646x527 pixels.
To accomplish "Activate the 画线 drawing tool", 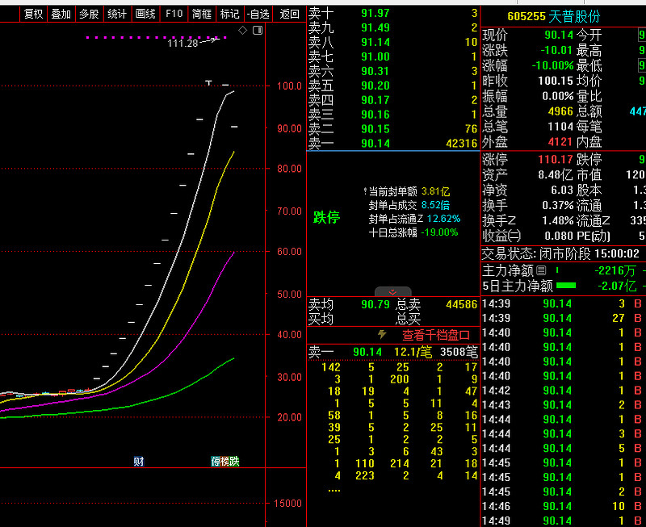I will [x=145, y=14].
